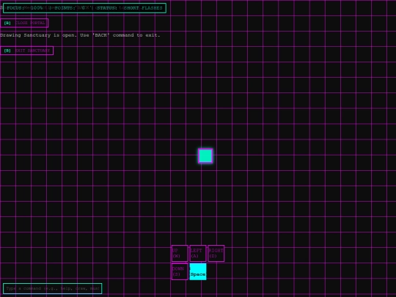The image size is (396, 297).
Task: Click the CLOSE PORTAL button
Action: pyautogui.click(x=24, y=23)
